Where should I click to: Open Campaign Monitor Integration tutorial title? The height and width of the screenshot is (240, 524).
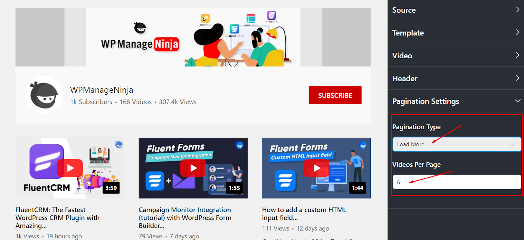[185, 218]
